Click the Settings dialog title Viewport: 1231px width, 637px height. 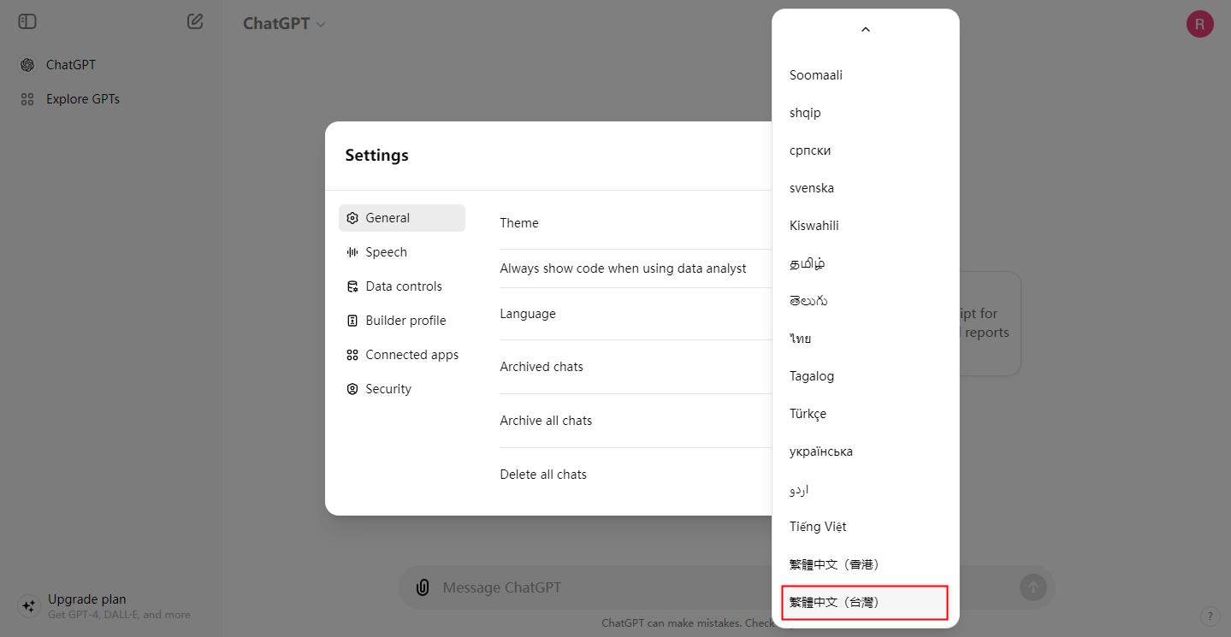coord(377,156)
